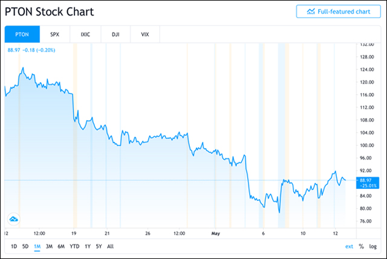Screen dimensions: 387x259
Task: Enable the log scale option
Action: [x=372, y=246]
